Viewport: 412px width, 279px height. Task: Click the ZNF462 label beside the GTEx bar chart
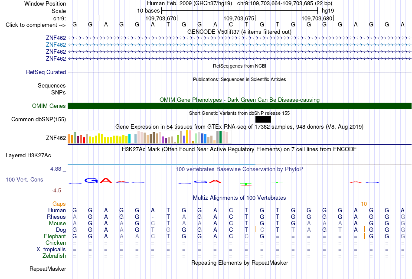click(x=56, y=138)
